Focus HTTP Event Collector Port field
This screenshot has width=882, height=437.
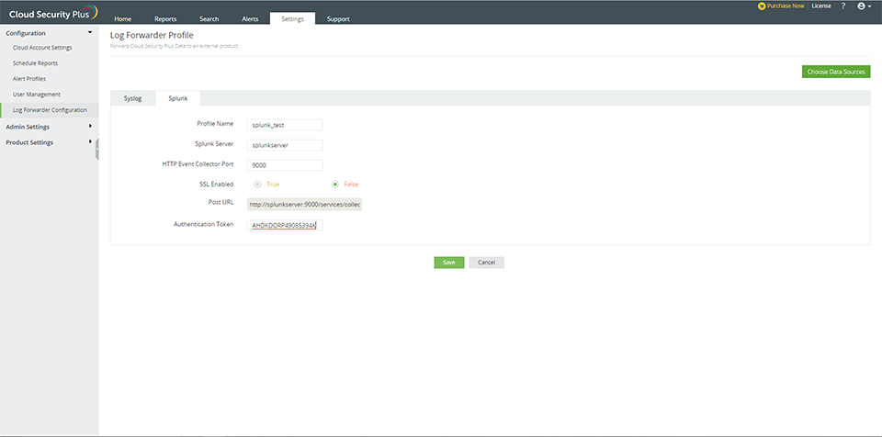click(285, 165)
